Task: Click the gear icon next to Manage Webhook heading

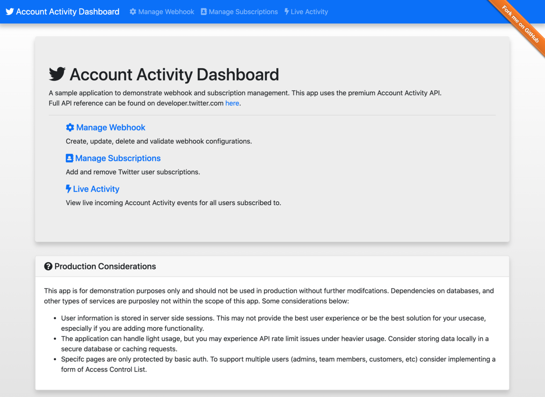Action: pyautogui.click(x=70, y=128)
